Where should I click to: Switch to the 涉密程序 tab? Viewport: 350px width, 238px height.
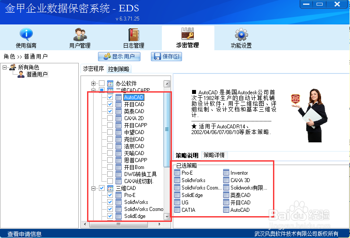[94, 69]
